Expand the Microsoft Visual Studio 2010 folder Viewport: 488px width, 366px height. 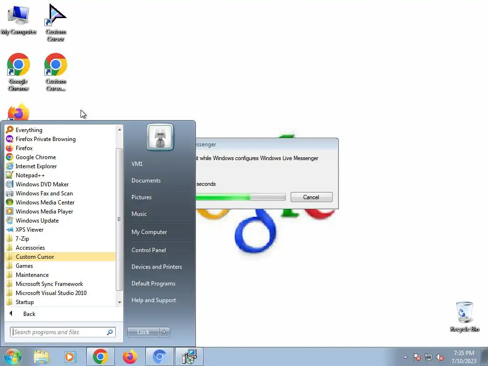61,293
